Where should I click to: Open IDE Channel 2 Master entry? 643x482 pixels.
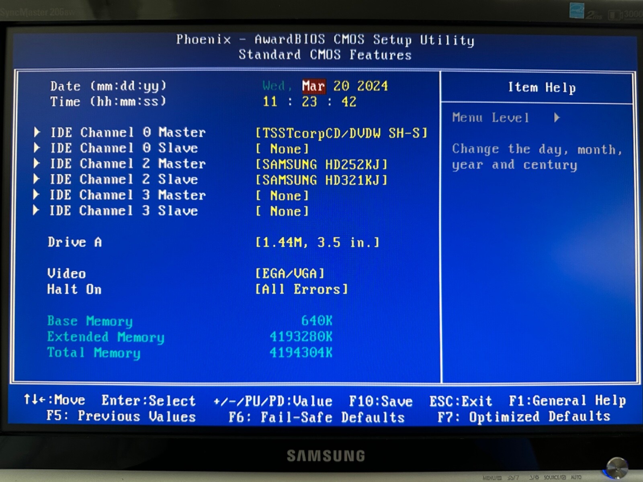click(128, 163)
